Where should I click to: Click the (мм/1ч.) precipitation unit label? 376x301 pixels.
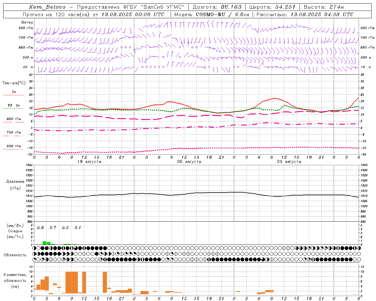coord(15,237)
